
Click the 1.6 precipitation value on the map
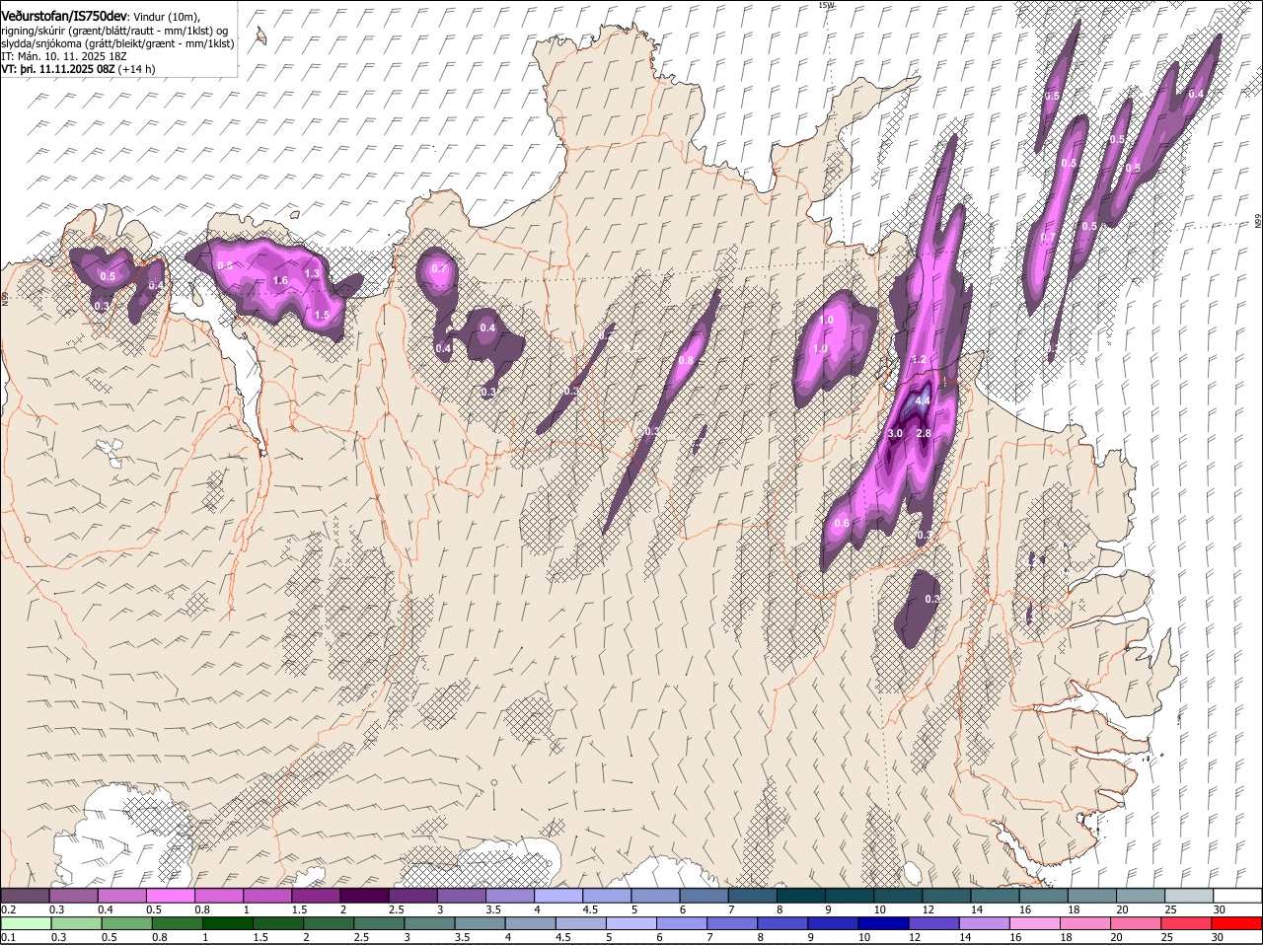coord(280,281)
